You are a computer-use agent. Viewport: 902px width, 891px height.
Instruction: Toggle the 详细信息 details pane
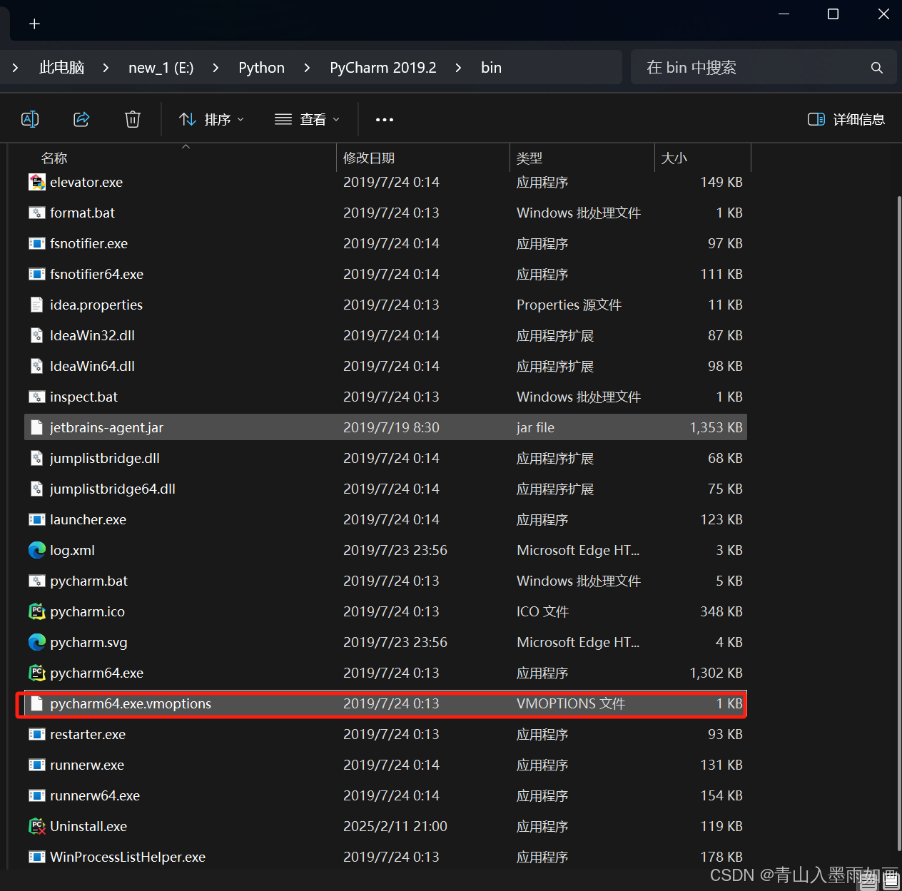click(846, 119)
